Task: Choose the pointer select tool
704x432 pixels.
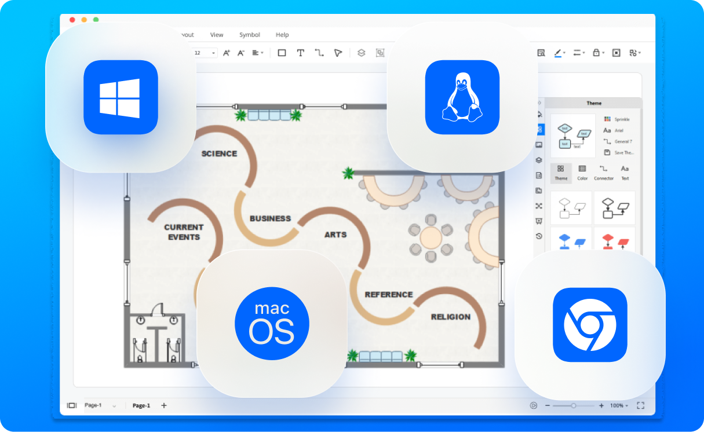Action: pos(338,53)
